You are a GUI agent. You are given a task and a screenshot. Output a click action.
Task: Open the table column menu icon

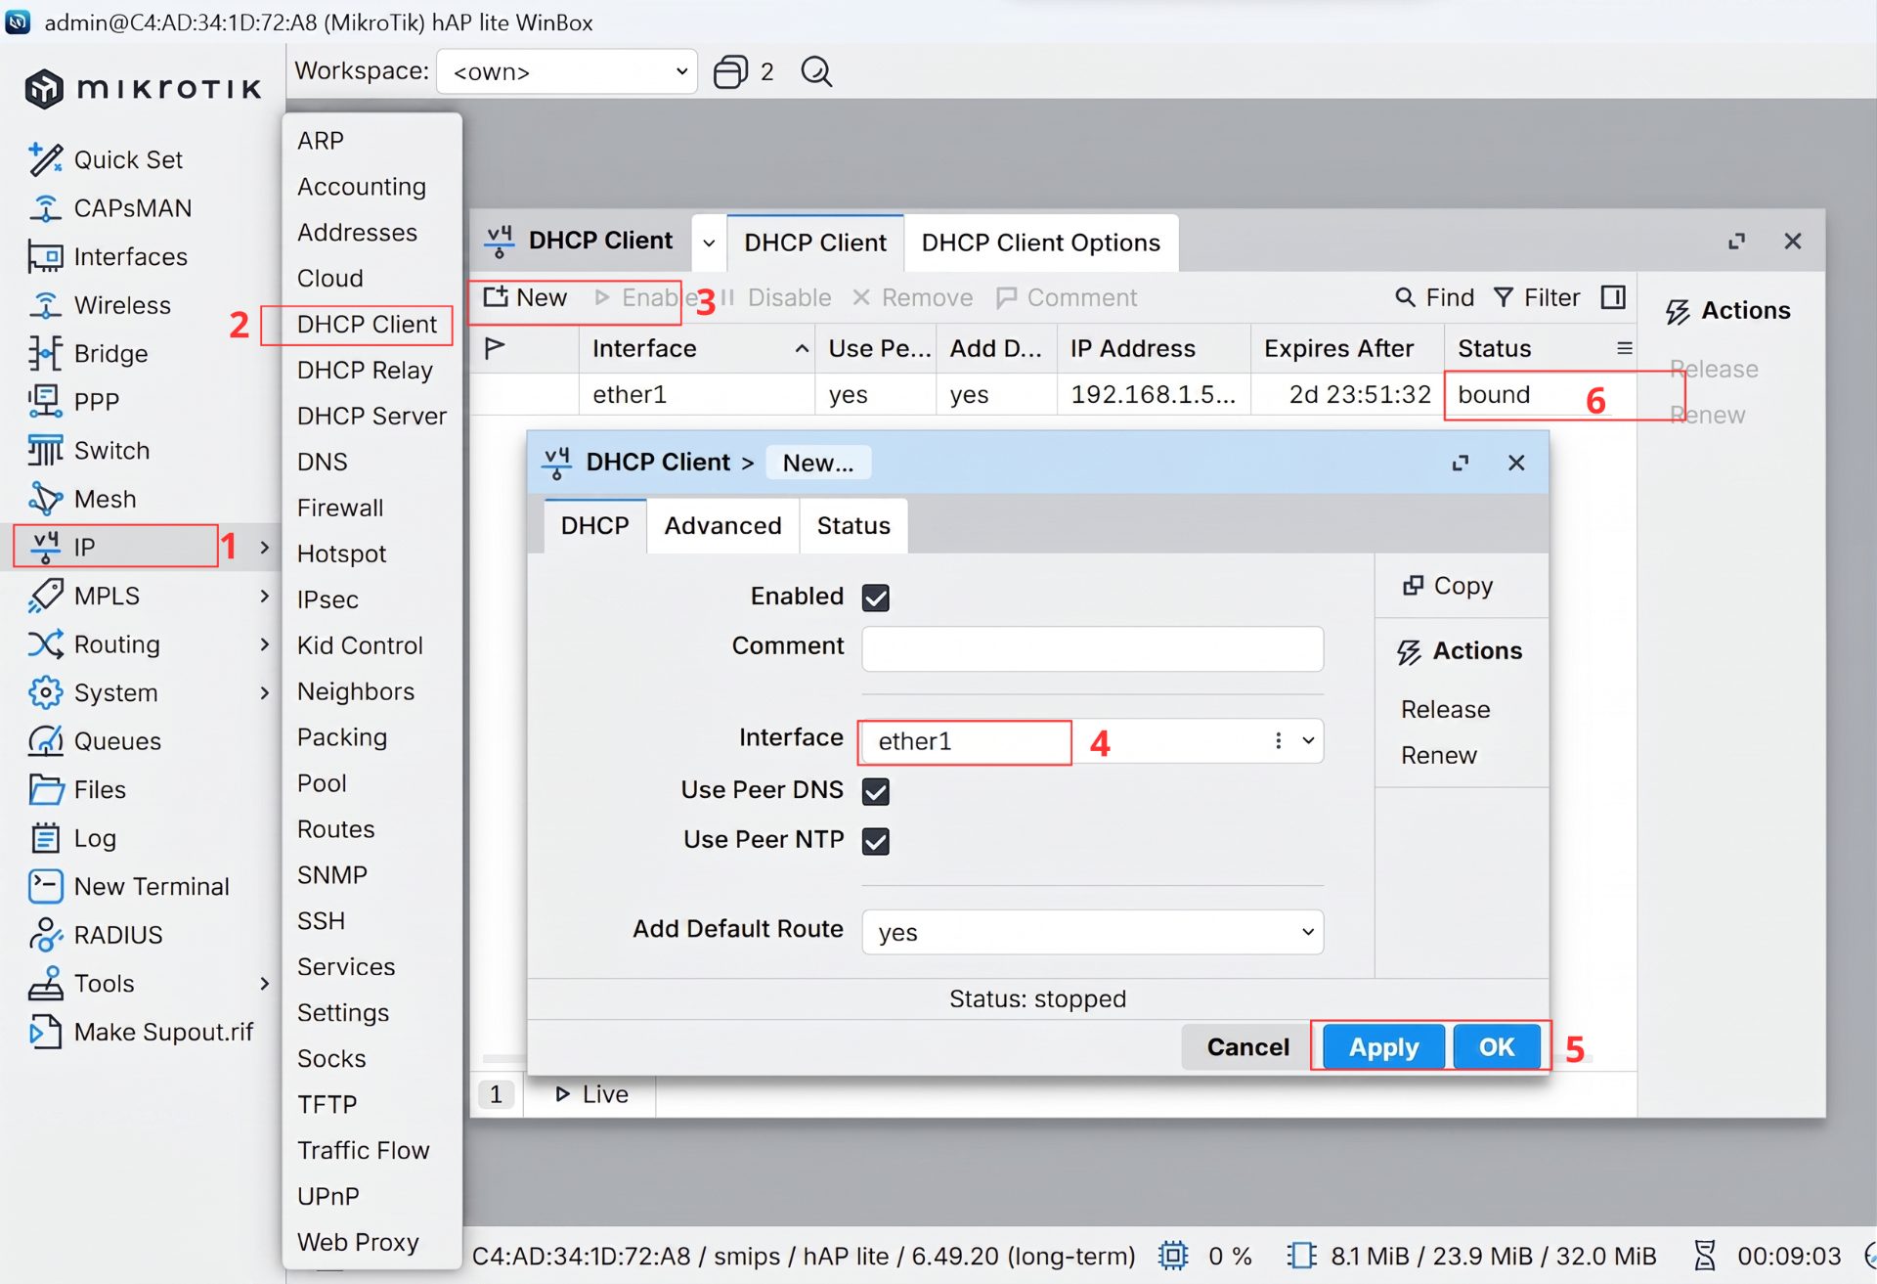[1624, 348]
